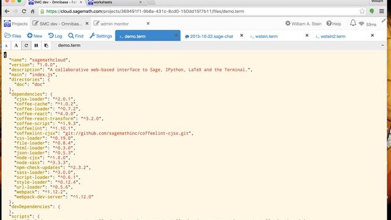Close the worksheets browser tab
Viewport: 391px width, 220px height.
[141, 2]
